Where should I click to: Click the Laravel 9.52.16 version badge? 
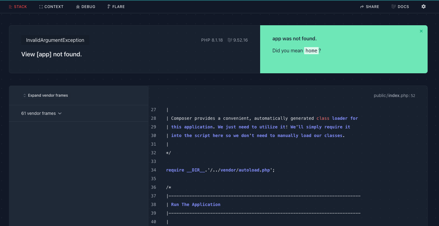(x=238, y=40)
